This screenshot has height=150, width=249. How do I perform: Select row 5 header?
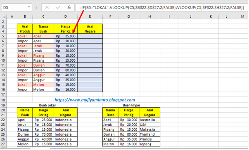[3, 36]
